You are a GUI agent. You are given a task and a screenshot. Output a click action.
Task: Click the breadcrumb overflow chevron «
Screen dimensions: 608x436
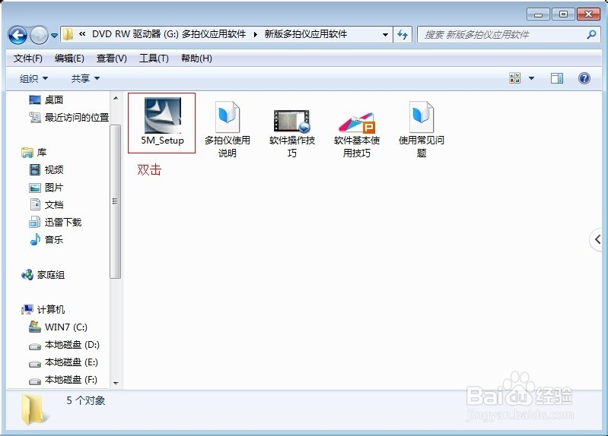[x=82, y=34]
